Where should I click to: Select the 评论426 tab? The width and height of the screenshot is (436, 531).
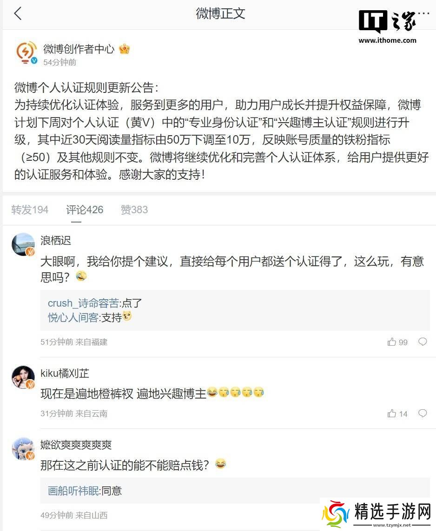(85, 210)
